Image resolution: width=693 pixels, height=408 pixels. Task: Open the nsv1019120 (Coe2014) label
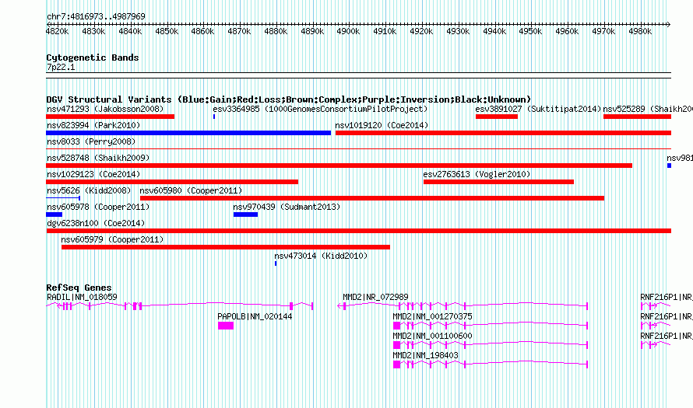coord(382,125)
